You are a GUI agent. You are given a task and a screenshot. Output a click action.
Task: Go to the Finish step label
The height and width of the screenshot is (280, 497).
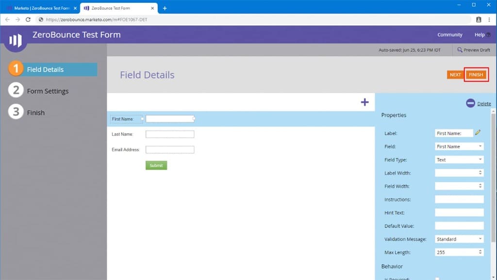(36, 113)
